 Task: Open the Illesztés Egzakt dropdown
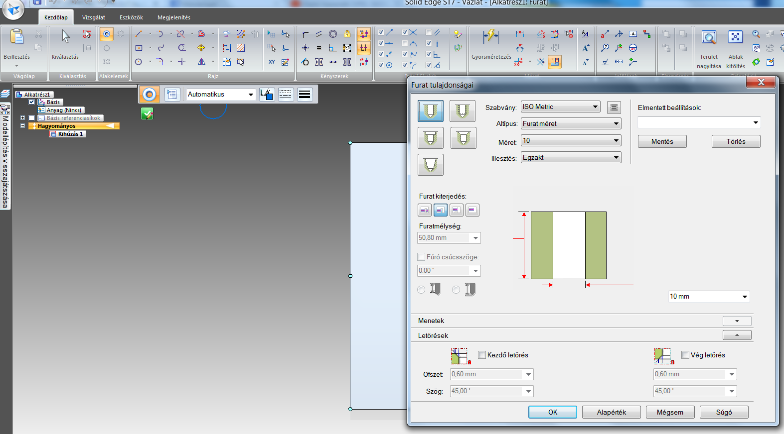571,158
